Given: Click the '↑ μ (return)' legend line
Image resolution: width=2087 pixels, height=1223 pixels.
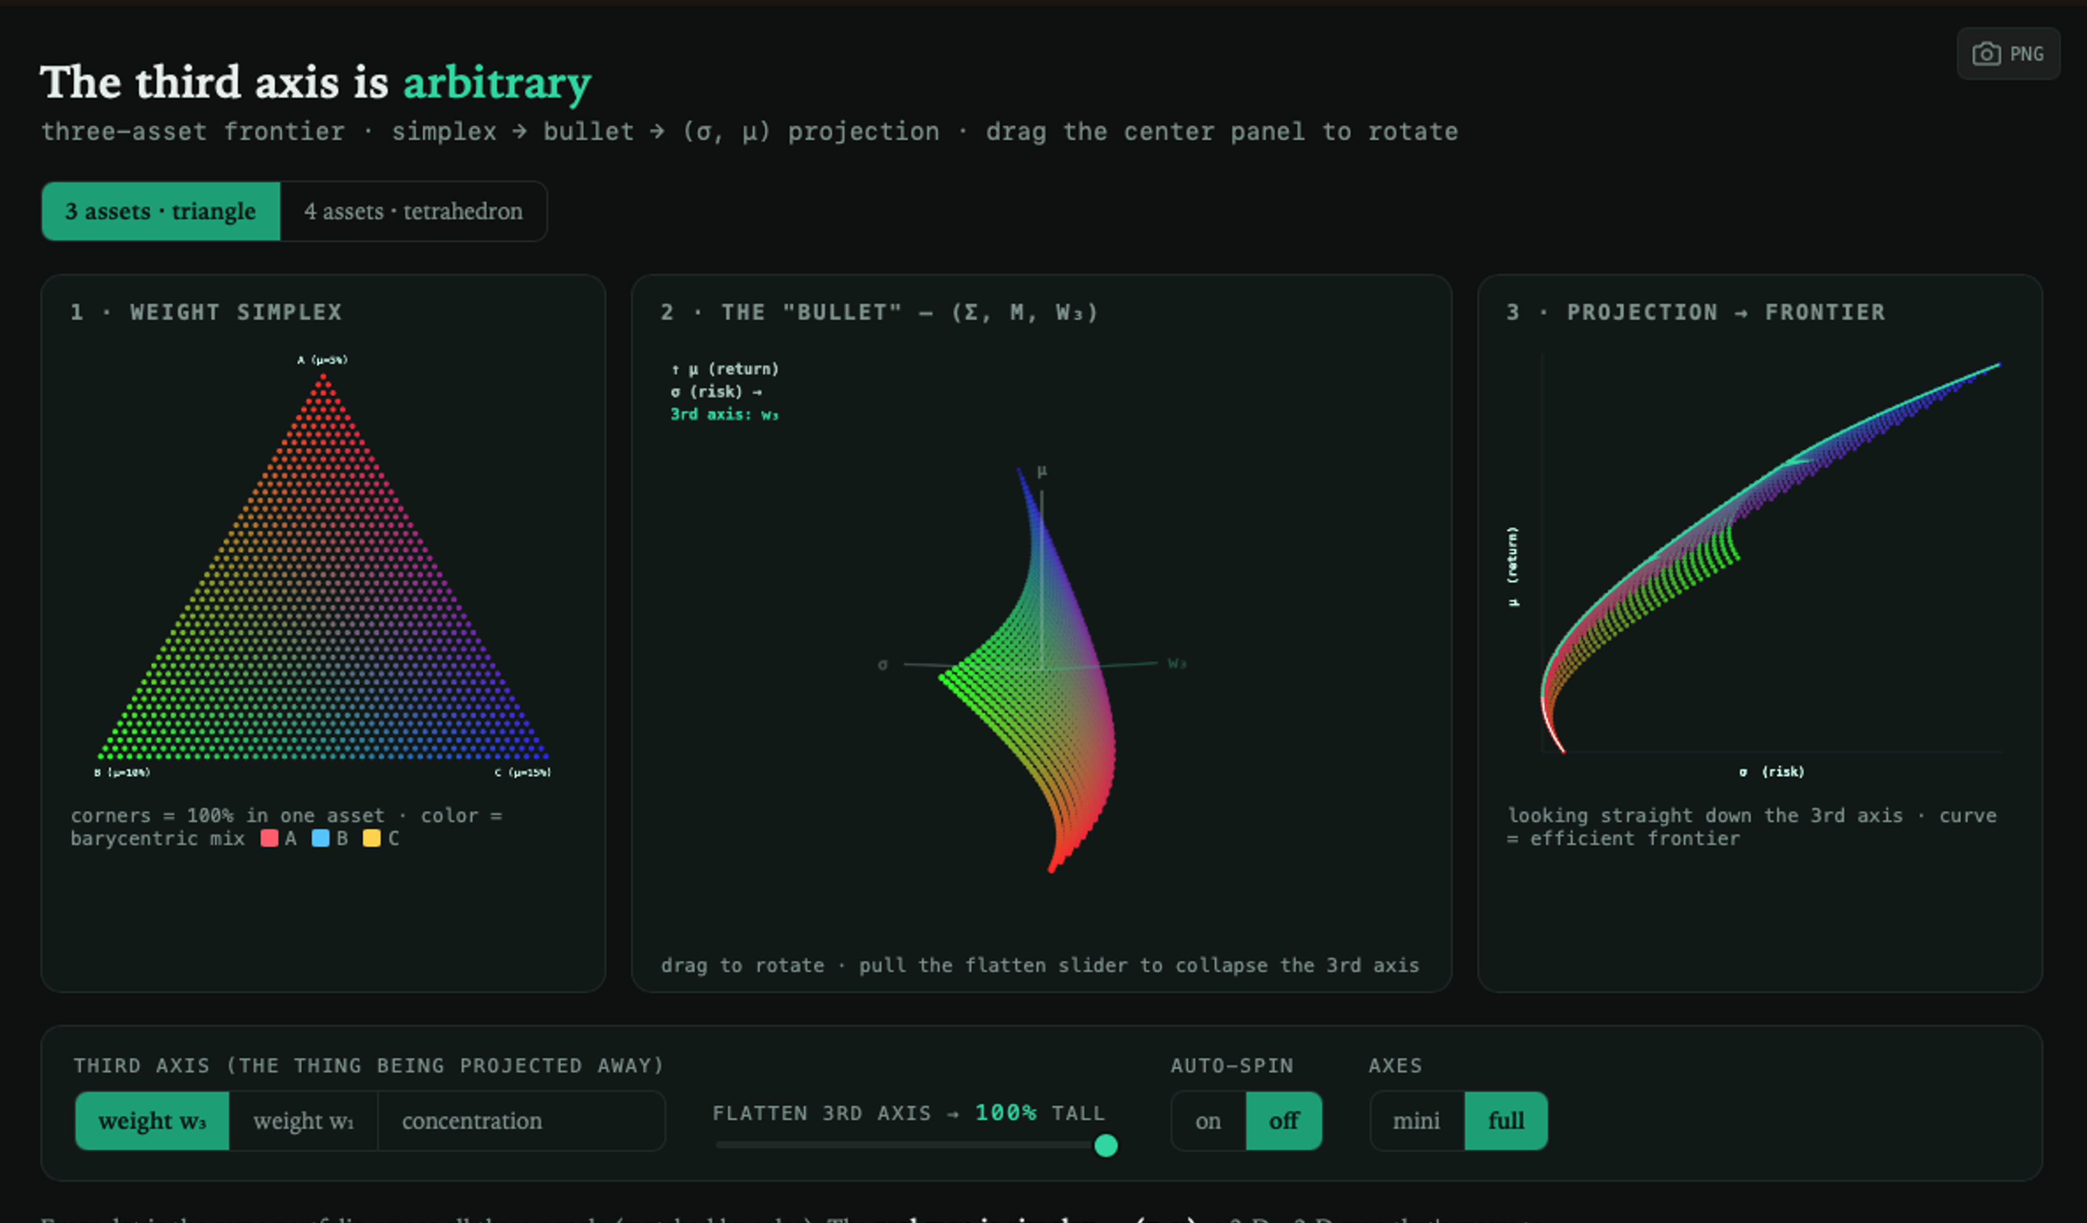Looking at the screenshot, I should click(725, 370).
